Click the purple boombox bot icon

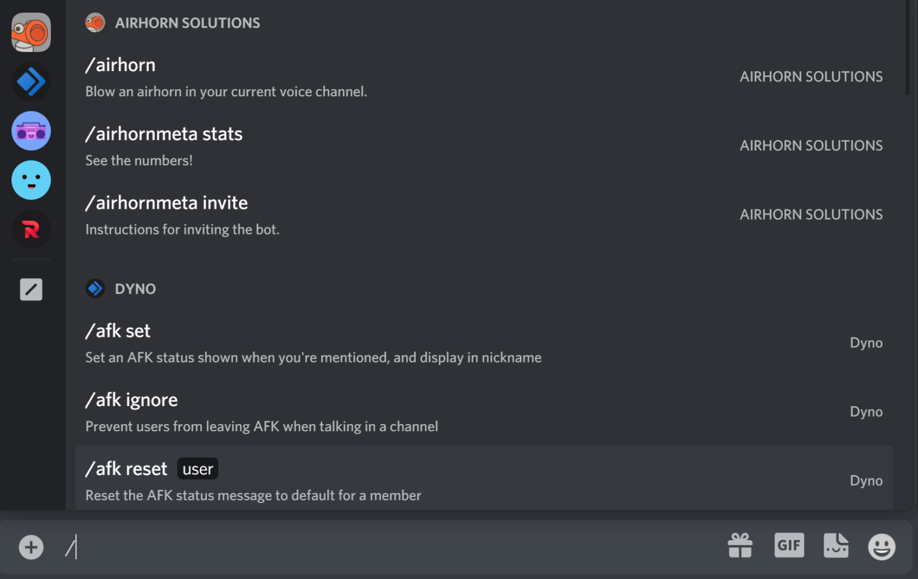click(x=30, y=131)
